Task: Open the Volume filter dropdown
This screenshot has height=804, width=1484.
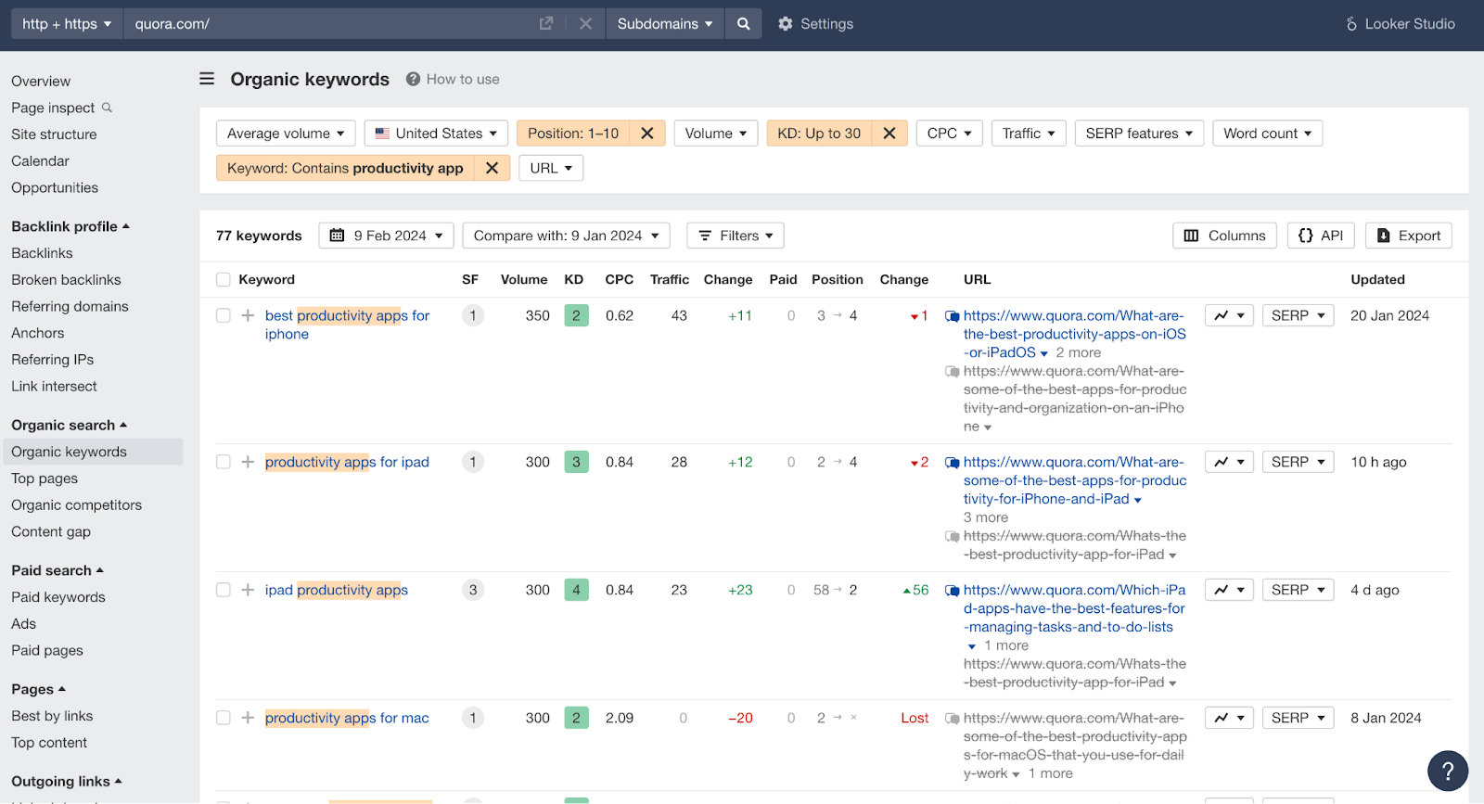Action: pos(716,134)
